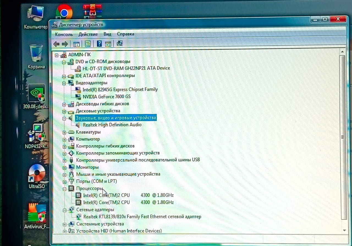Image resolution: width=352 pixels, height=246 pixels.
Task: Expand Системные устройства branch
Action: [x=64, y=224]
